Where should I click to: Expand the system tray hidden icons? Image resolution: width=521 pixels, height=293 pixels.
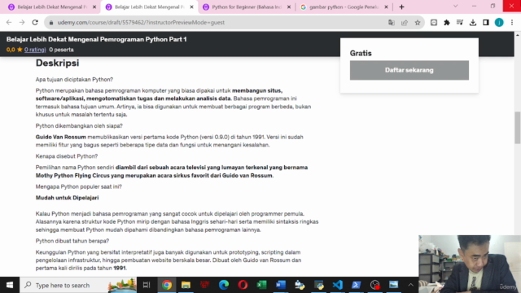(410, 285)
